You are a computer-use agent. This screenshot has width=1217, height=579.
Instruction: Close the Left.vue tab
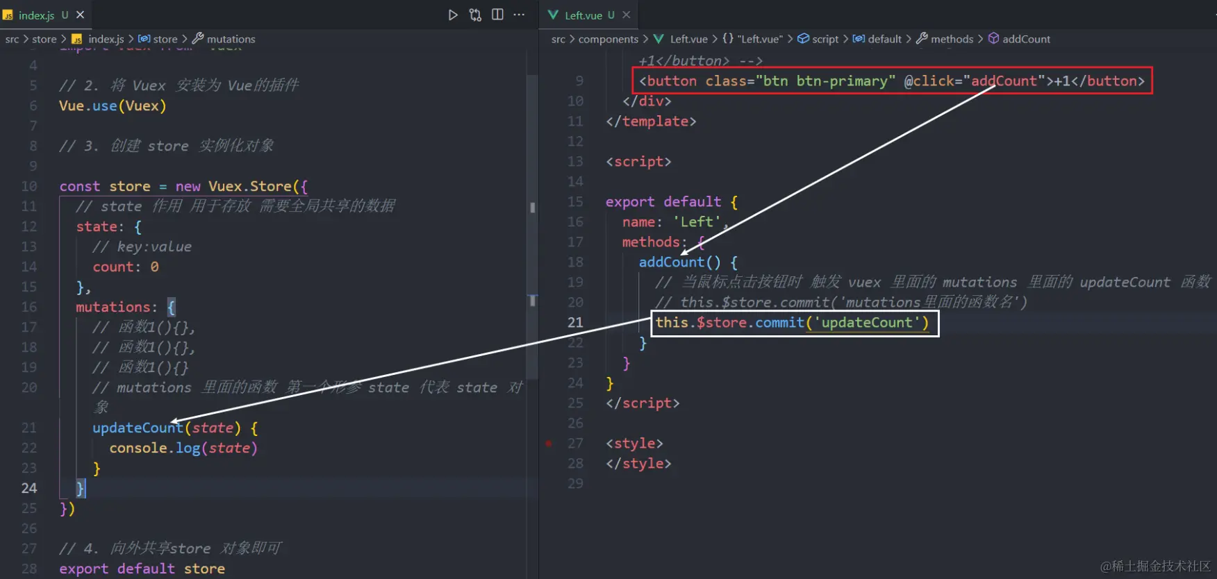(627, 15)
